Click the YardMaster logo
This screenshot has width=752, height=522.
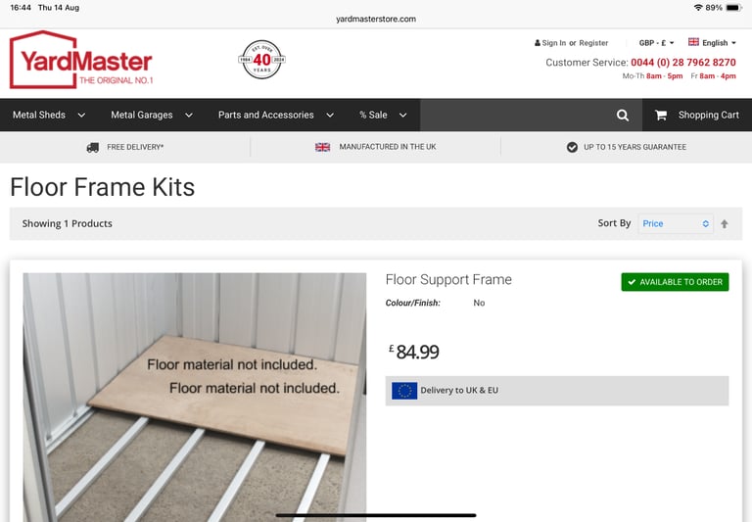tap(81, 60)
